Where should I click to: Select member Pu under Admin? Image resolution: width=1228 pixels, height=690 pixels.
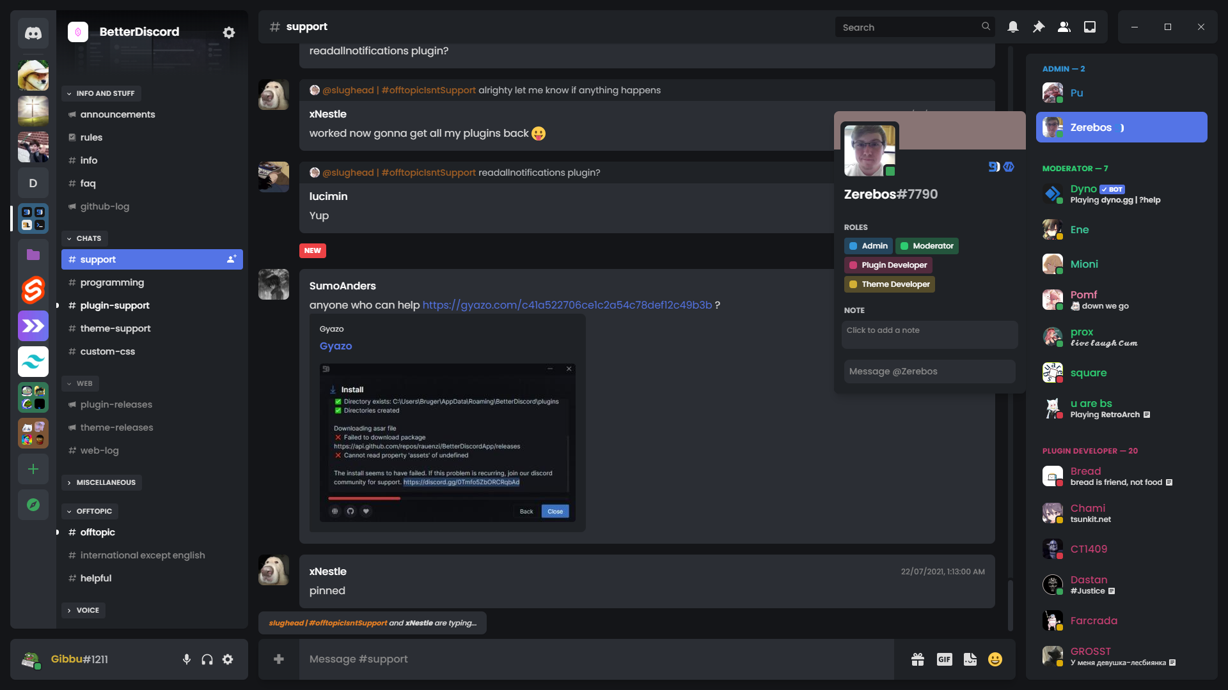point(1122,93)
